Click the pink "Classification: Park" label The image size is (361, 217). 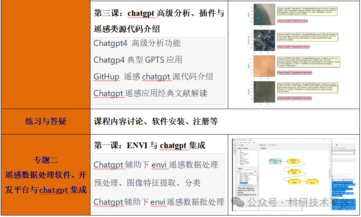coord(292,21)
